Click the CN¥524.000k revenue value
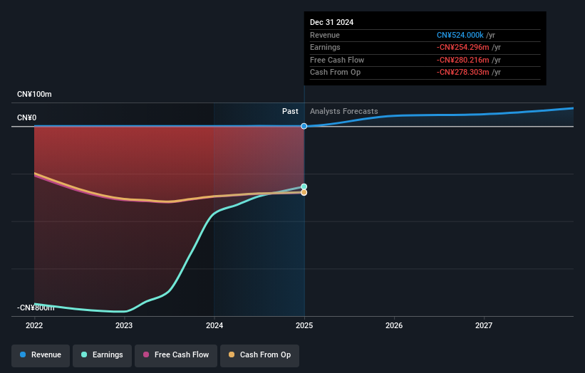 (460, 35)
